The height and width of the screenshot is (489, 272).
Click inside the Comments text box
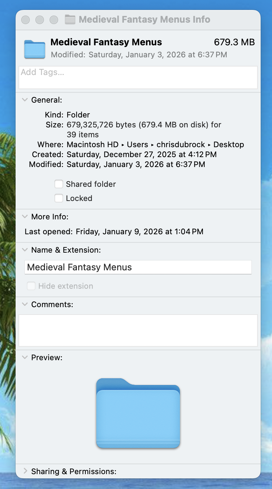(138, 330)
